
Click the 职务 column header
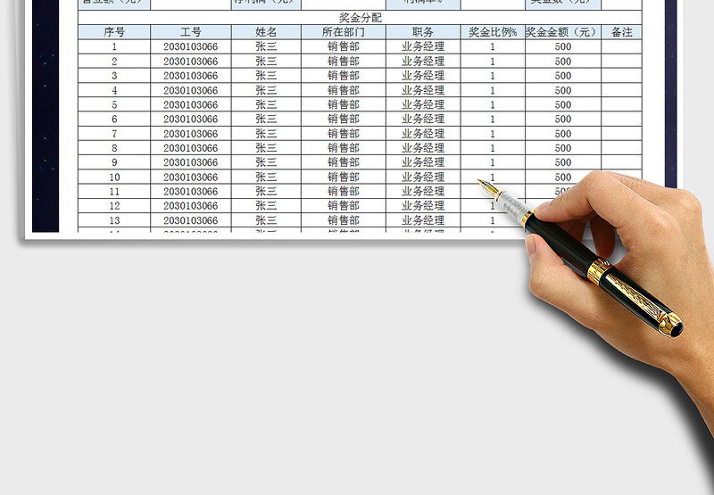click(x=423, y=32)
